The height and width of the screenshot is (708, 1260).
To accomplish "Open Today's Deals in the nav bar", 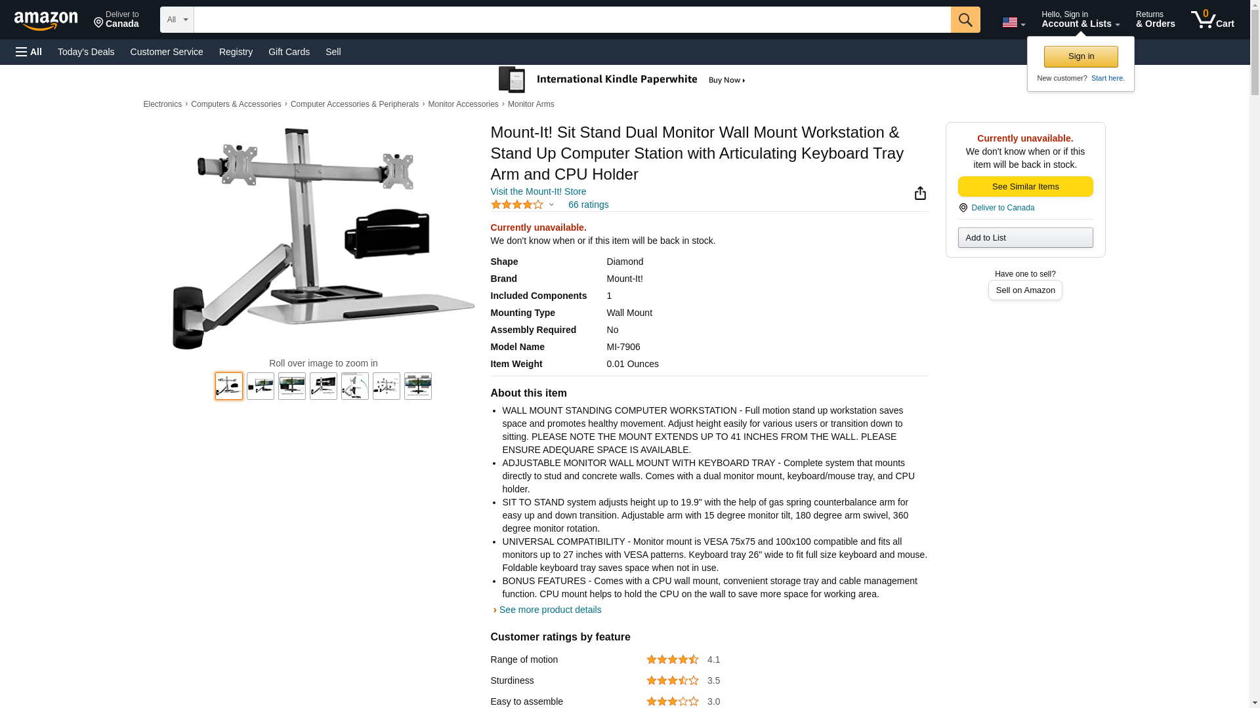I will click(x=86, y=52).
